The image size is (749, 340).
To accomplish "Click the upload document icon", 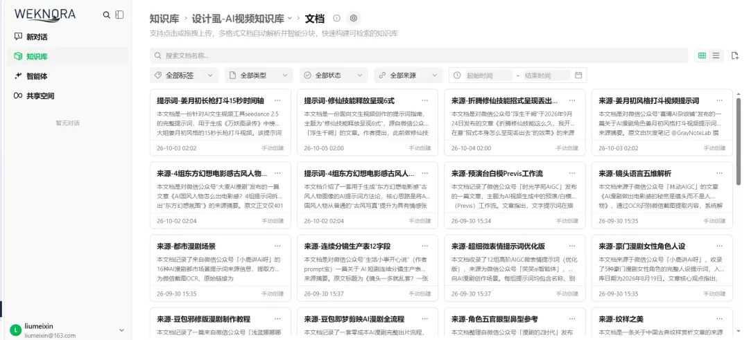I will [x=735, y=56].
